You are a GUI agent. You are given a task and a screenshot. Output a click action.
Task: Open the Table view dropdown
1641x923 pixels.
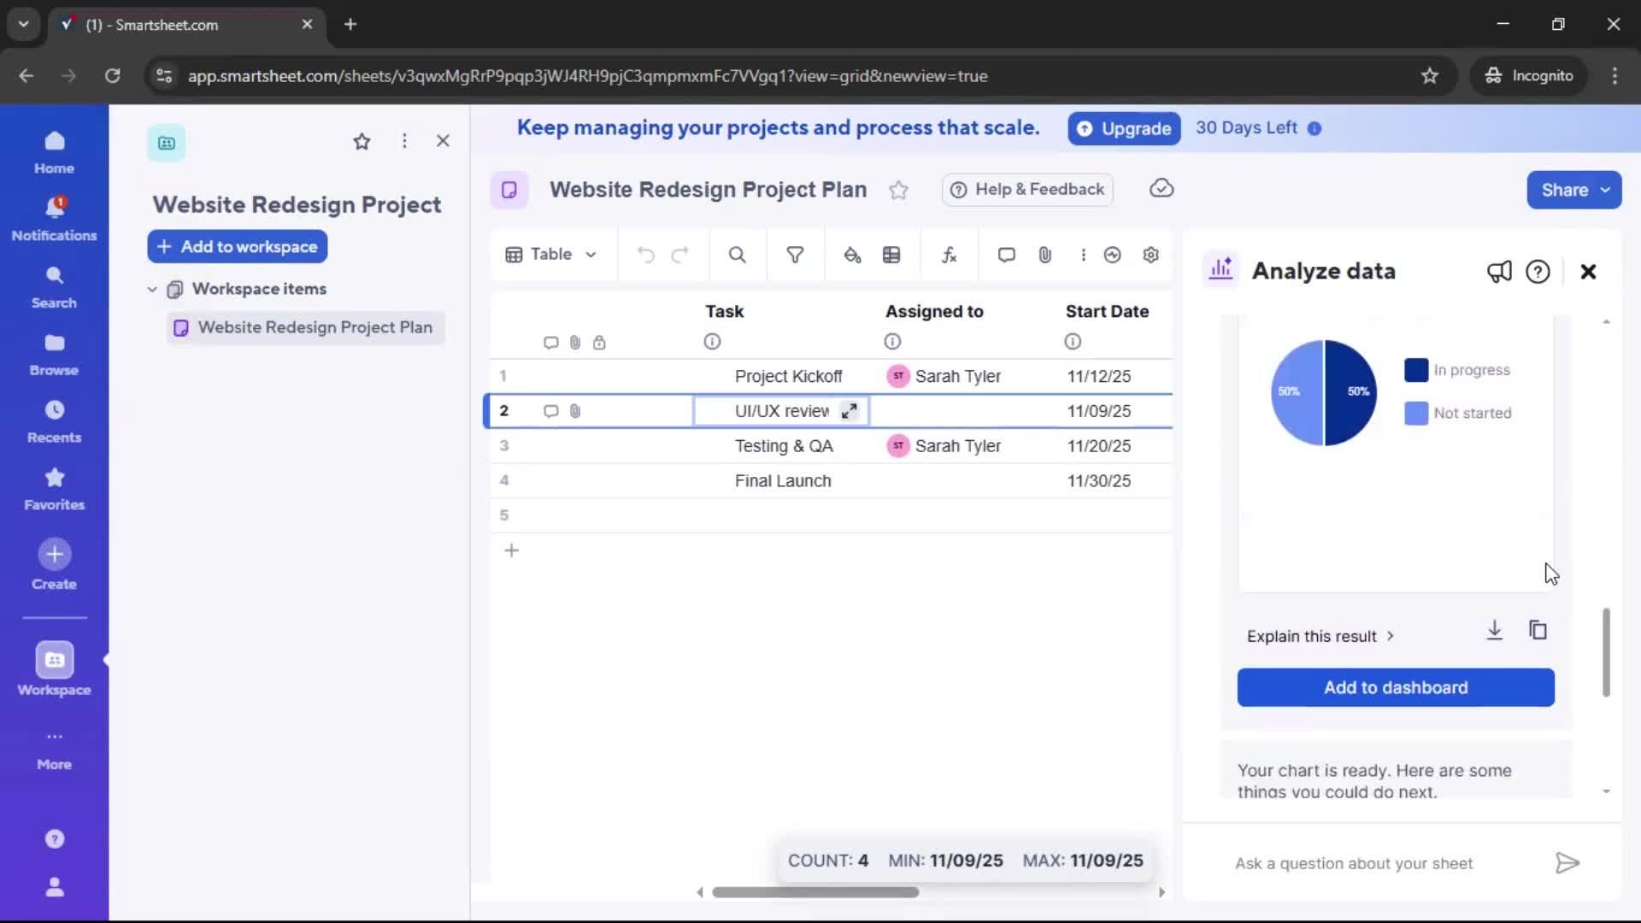click(550, 255)
